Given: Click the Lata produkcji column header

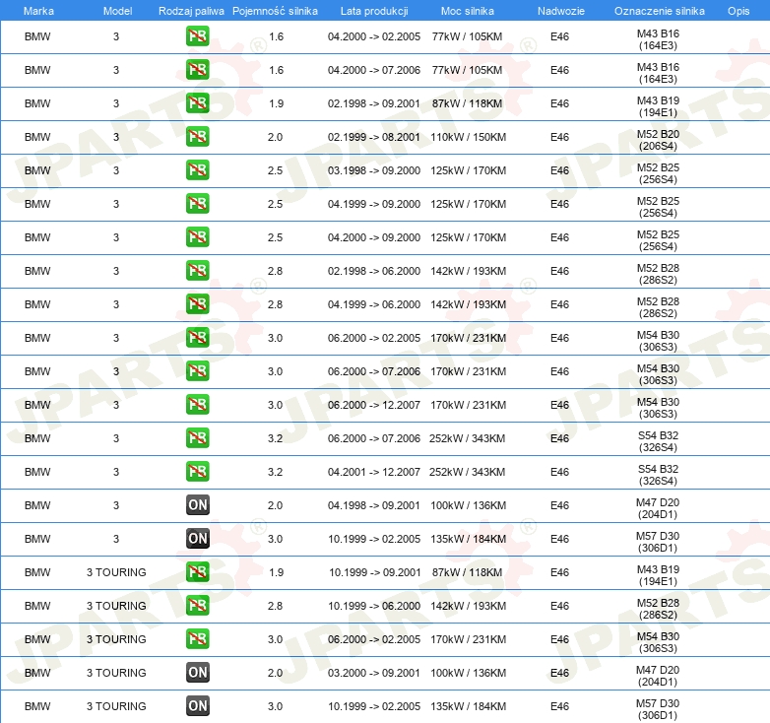Looking at the screenshot, I should [x=374, y=11].
